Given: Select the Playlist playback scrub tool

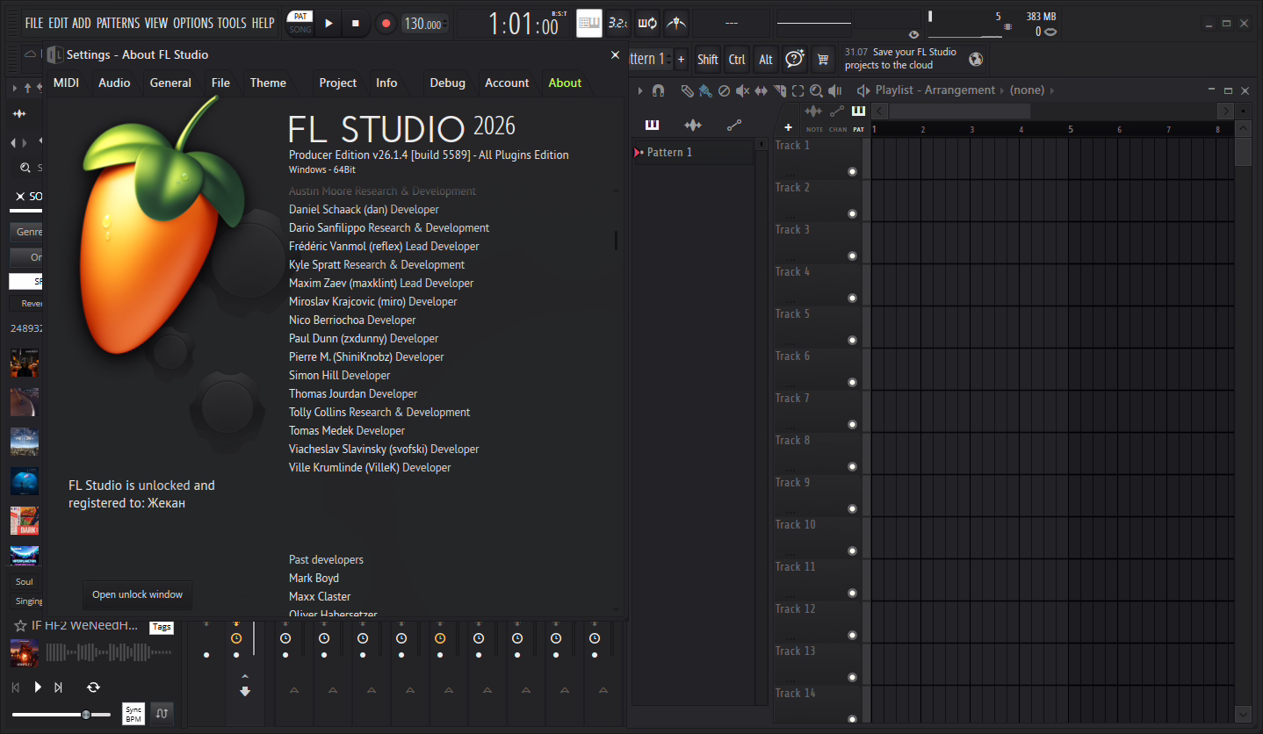Looking at the screenshot, I should point(834,90).
